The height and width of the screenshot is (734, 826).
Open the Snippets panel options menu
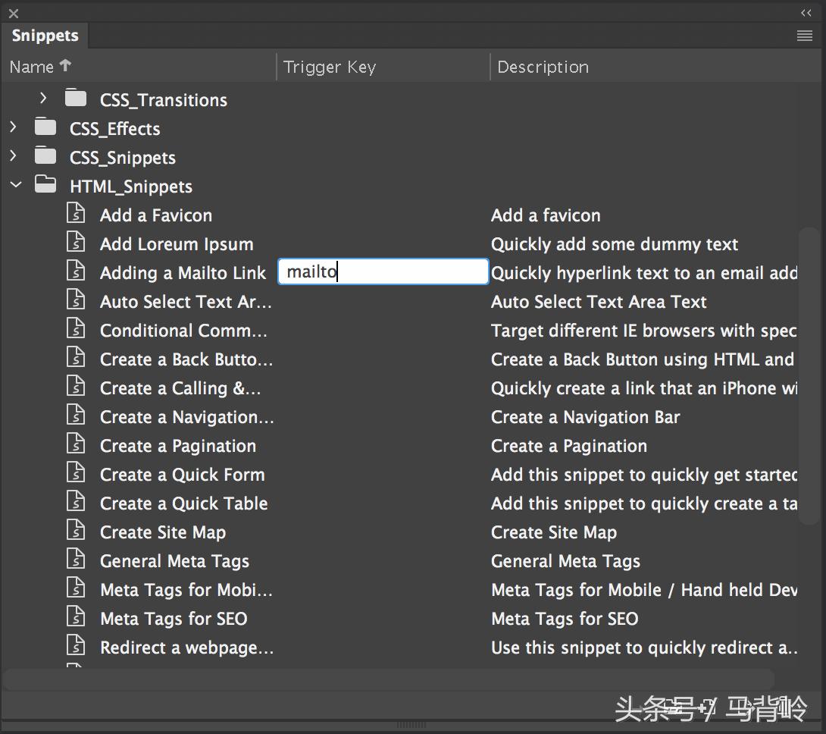coord(804,35)
